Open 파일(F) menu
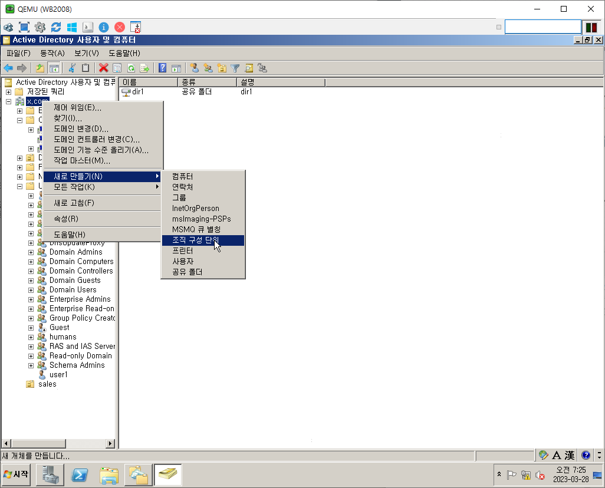 point(18,53)
